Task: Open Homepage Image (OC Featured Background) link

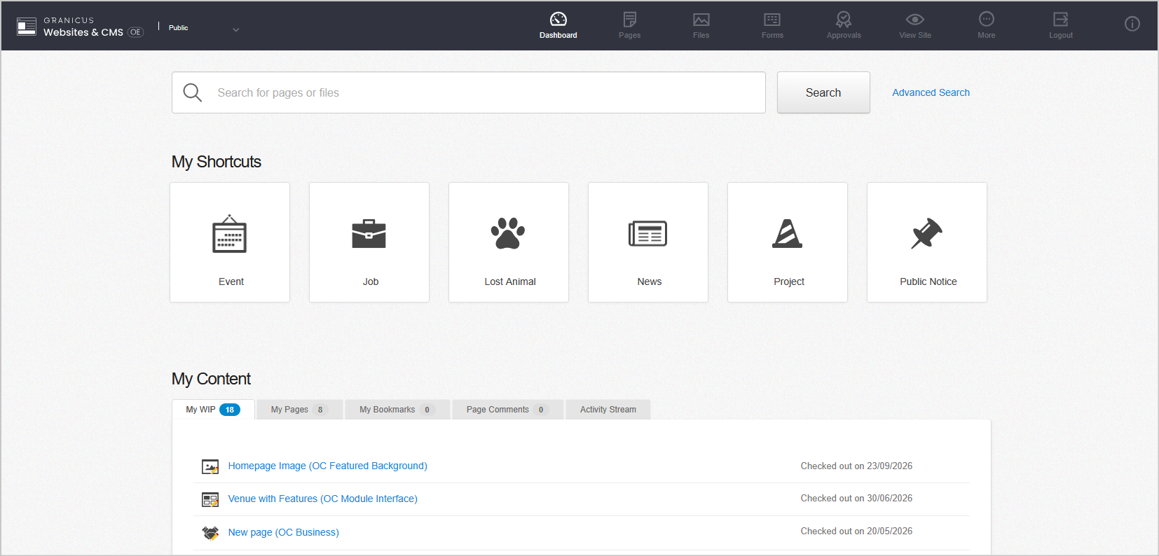Action: click(x=327, y=466)
